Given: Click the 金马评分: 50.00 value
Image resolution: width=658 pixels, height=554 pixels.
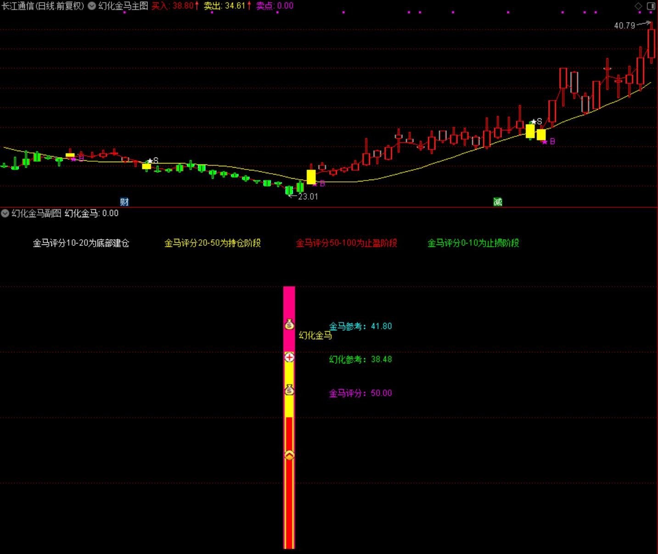Looking at the screenshot, I should (360, 393).
